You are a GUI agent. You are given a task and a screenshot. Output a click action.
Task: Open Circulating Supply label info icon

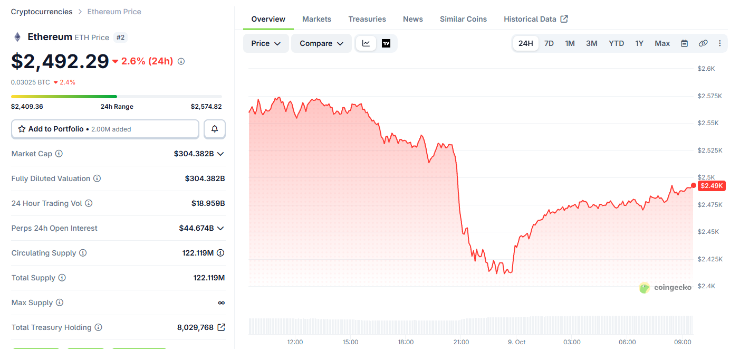click(x=83, y=253)
